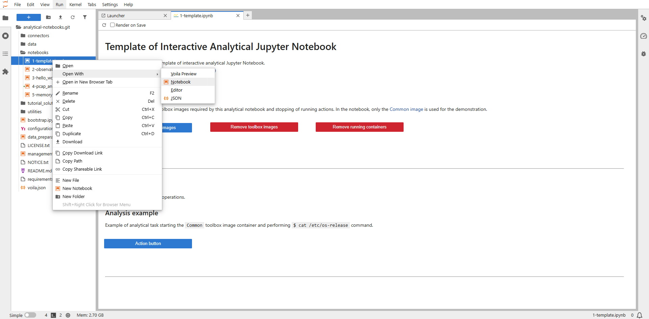Viewport: 649px width, 319px height.
Task: Click the new folder toolbar icon
Action: pos(48,17)
